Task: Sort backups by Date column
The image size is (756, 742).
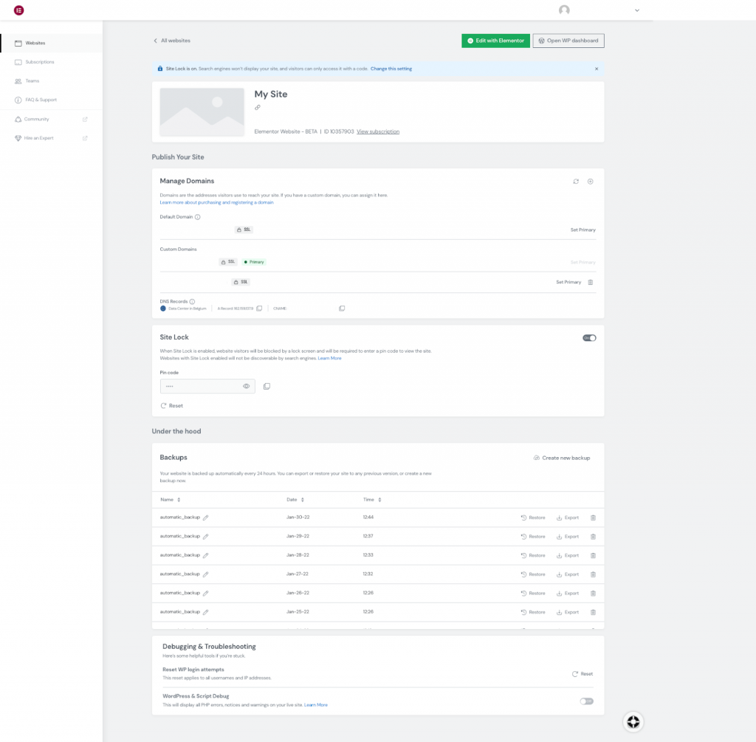Action: [302, 500]
